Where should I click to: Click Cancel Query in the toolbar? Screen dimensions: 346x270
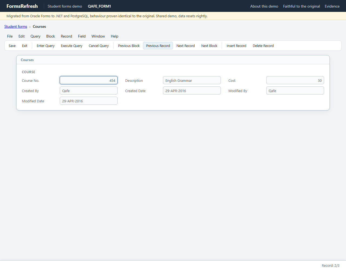click(99, 46)
